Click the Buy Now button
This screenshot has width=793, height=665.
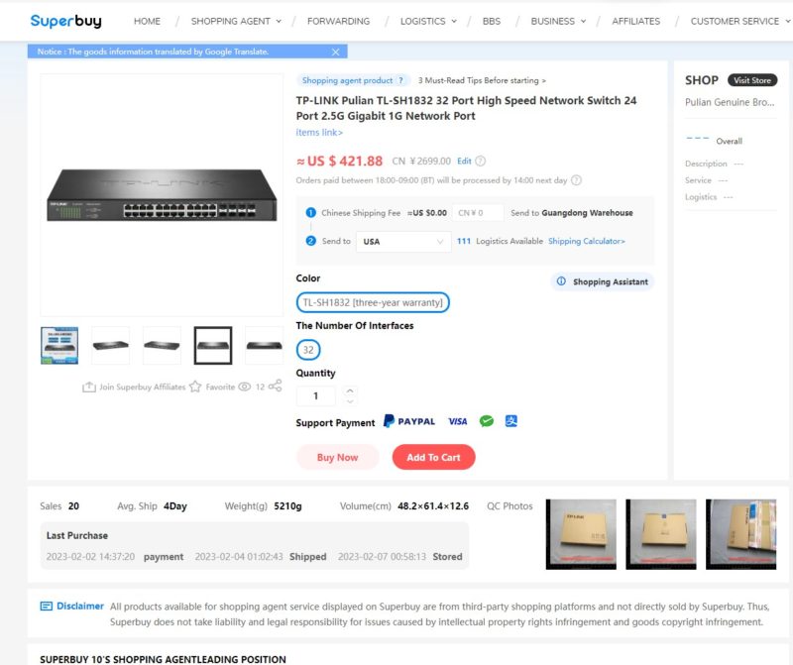337,457
